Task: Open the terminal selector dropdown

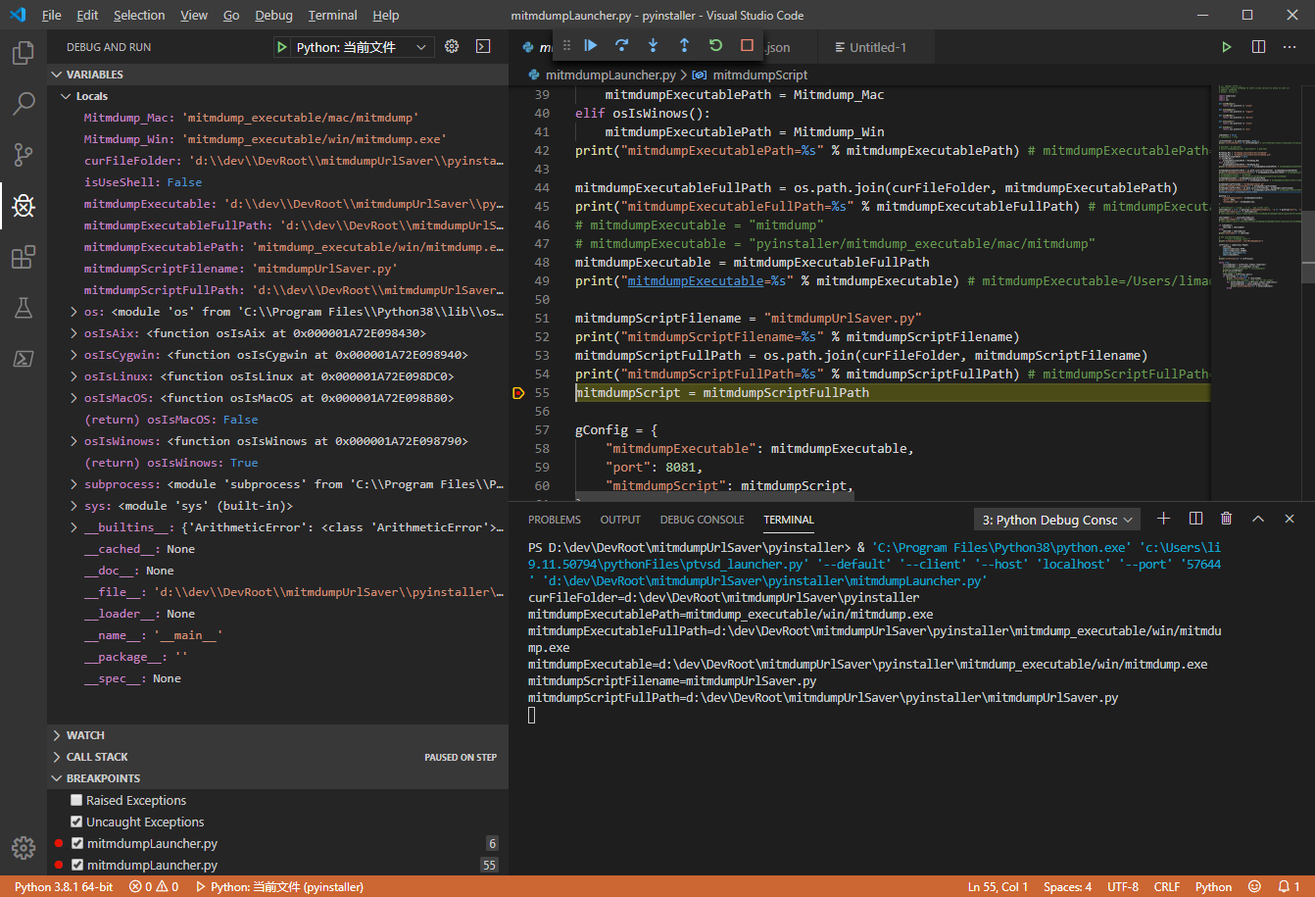Action: (x=1057, y=520)
